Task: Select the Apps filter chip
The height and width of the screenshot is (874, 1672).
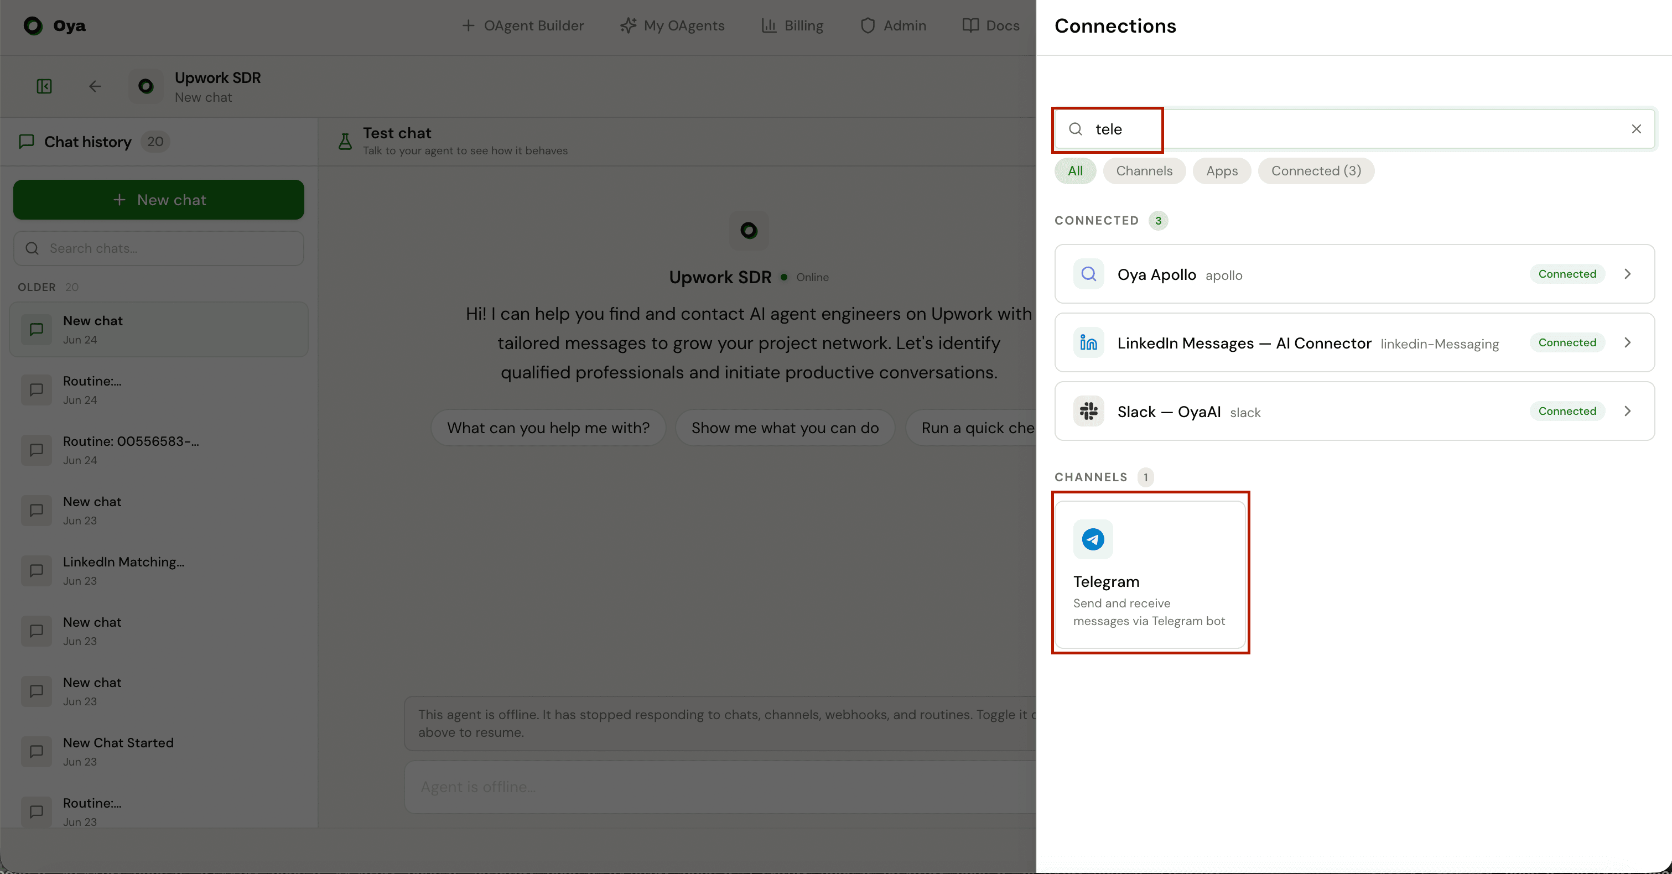Action: click(x=1222, y=170)
